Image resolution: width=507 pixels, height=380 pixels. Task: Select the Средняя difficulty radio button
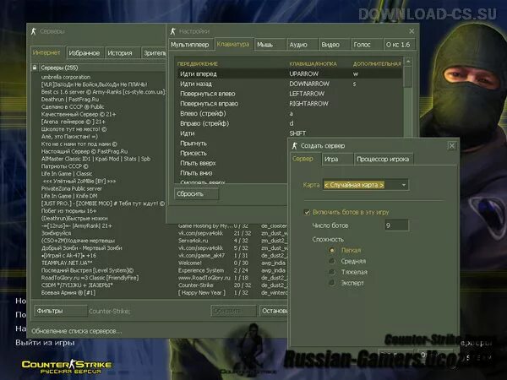pos(332,261)
